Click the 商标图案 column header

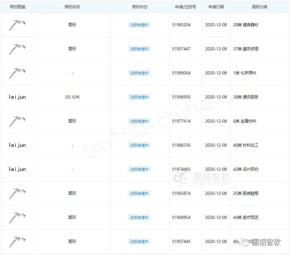tap(18, 7)
